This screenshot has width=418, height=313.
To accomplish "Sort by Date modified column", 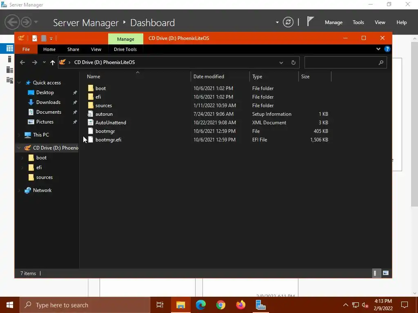I will pyautogui.click(x=220, y=76).
